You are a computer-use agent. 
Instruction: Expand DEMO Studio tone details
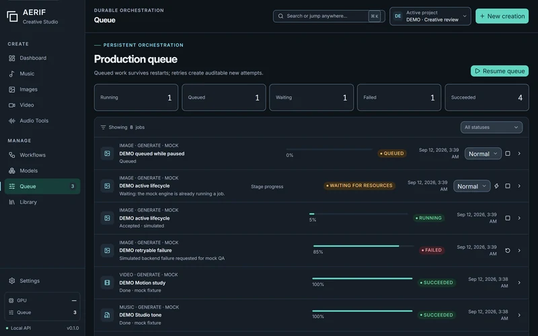click(x=519, y=315)
